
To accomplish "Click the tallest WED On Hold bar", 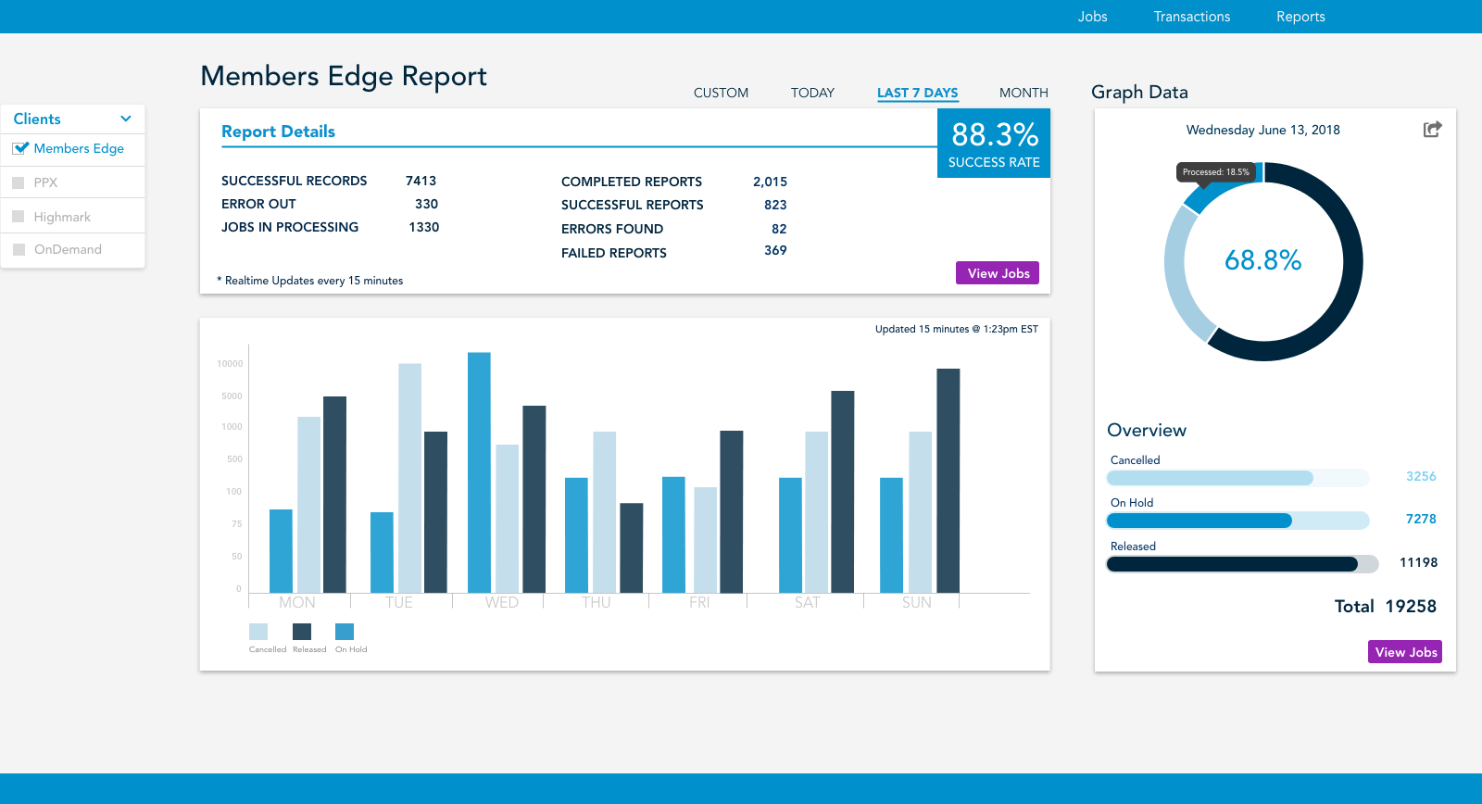I will (x=479, y=472).
